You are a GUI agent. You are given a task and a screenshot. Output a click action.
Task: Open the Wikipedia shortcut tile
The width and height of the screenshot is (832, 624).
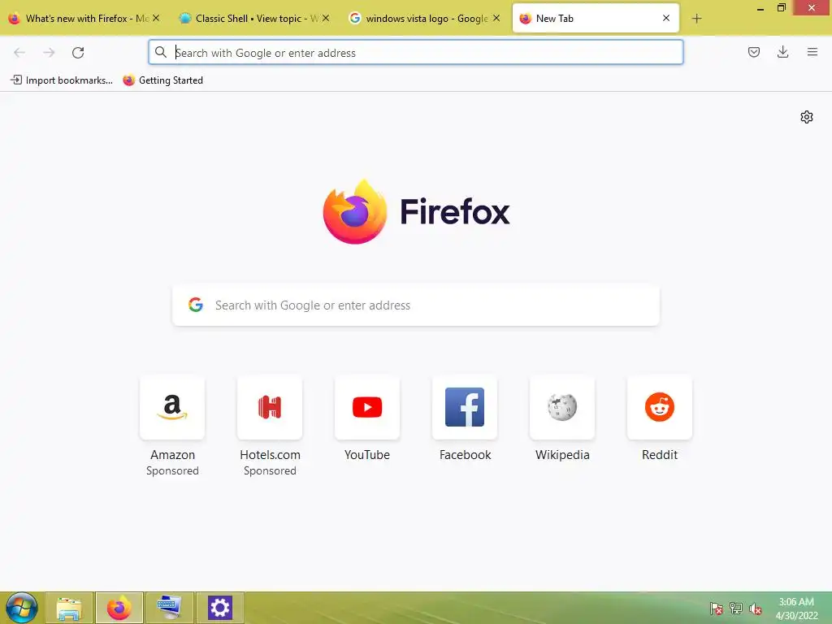coord(562,408)
